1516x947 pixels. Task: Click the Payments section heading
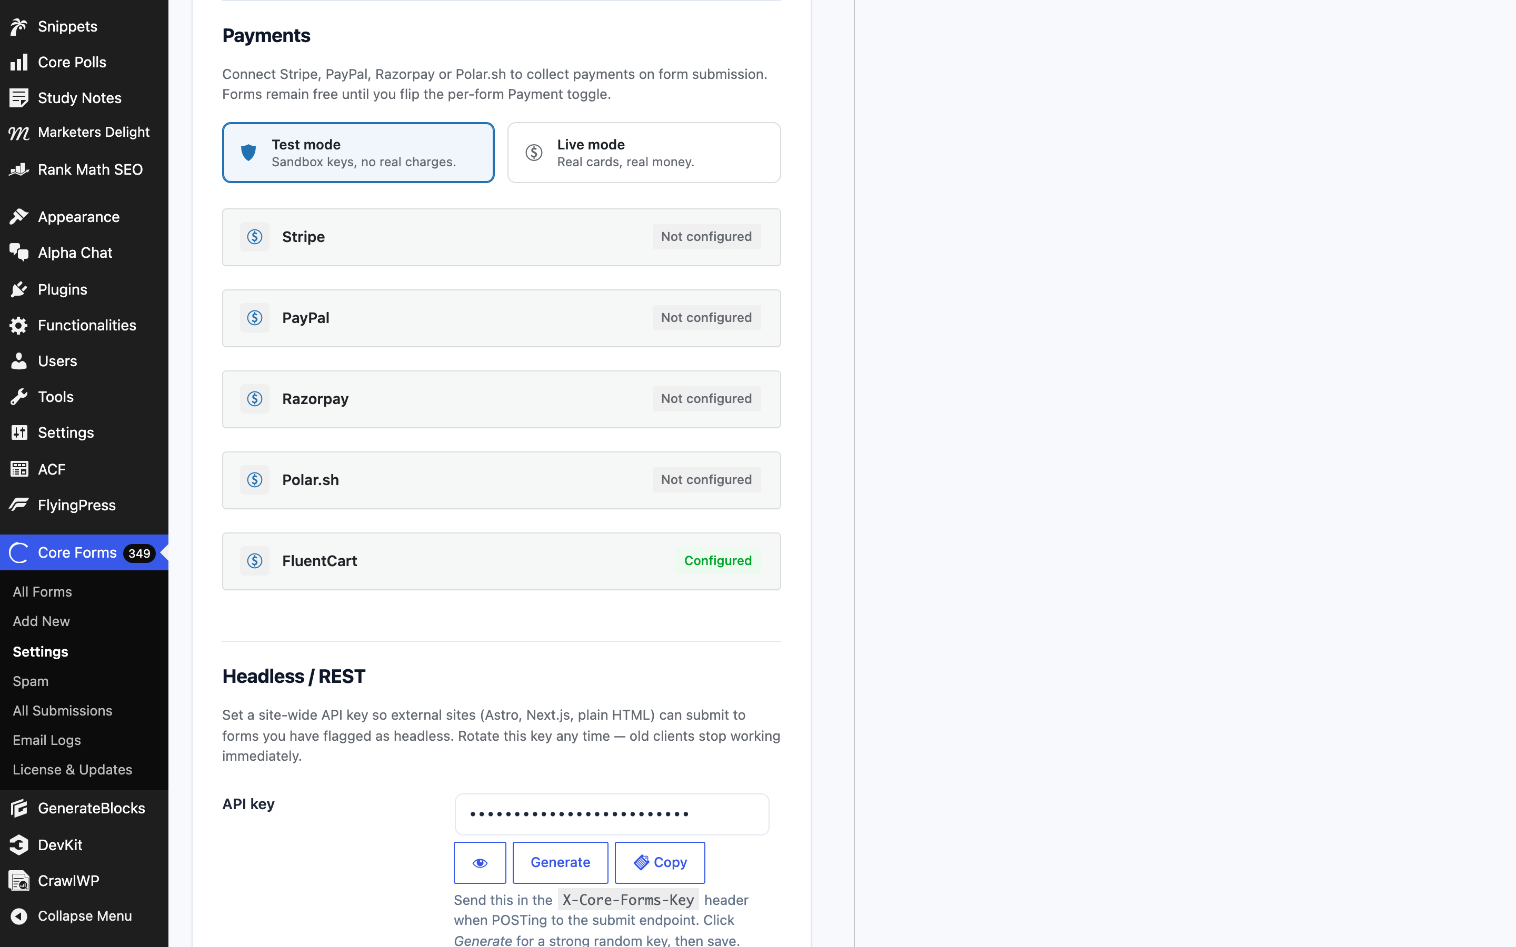pyautogui.click(x=266, y=36)
